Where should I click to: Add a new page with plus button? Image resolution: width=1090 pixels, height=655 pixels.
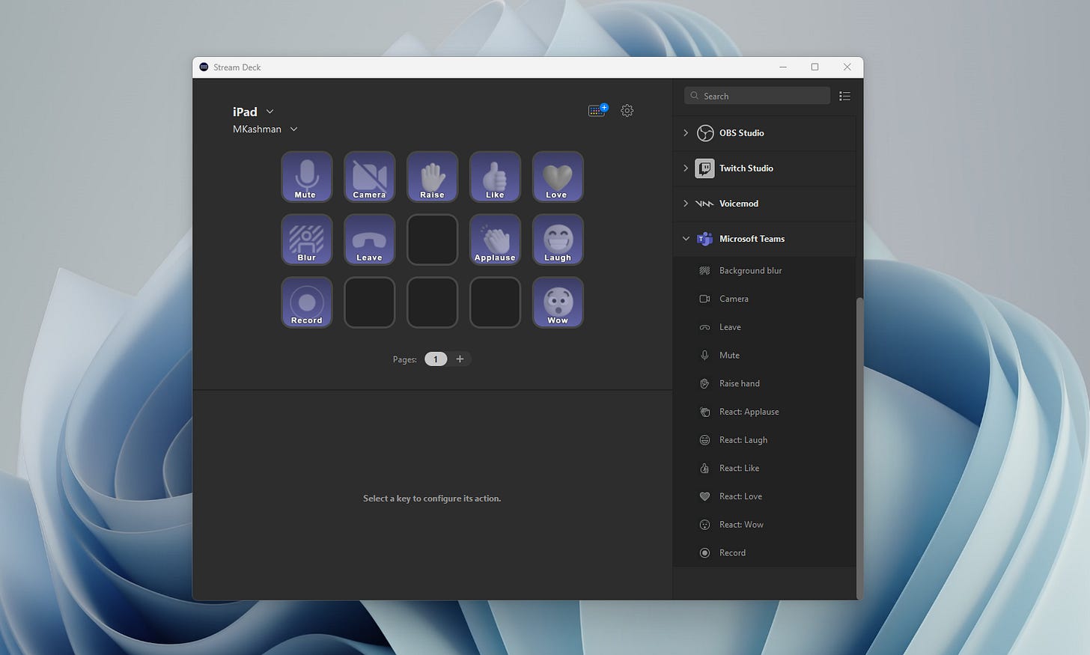460,359
